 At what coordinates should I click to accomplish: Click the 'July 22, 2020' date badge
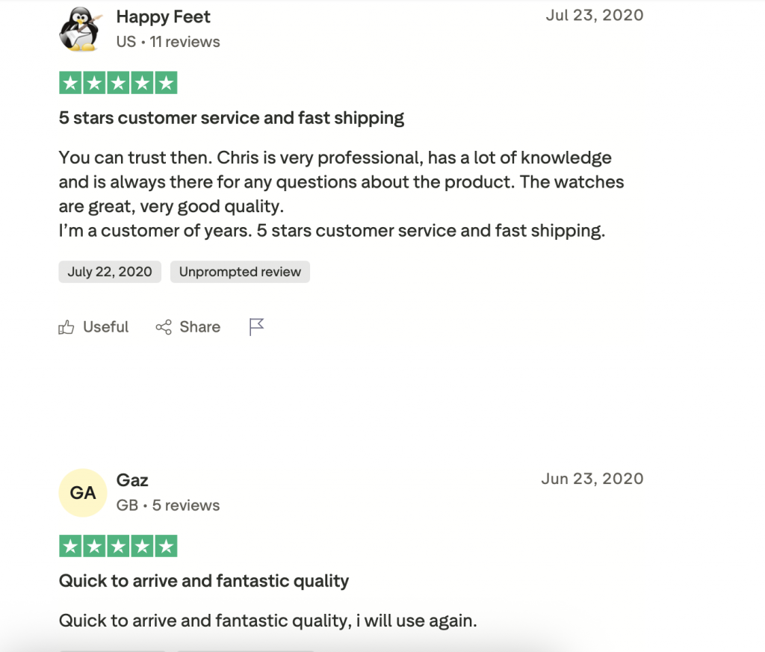110,272
